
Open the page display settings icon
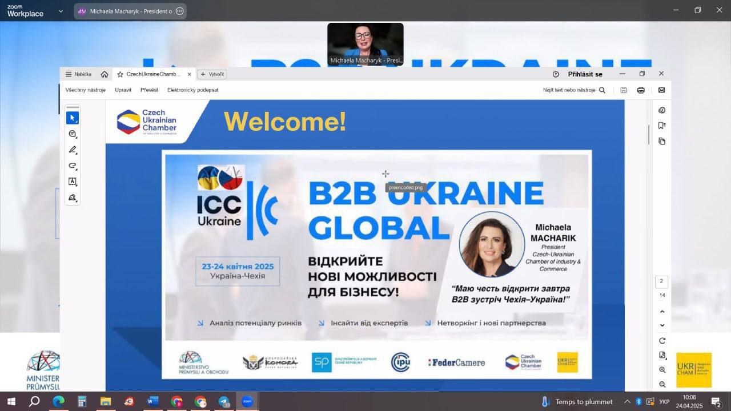tap(662, 355)
